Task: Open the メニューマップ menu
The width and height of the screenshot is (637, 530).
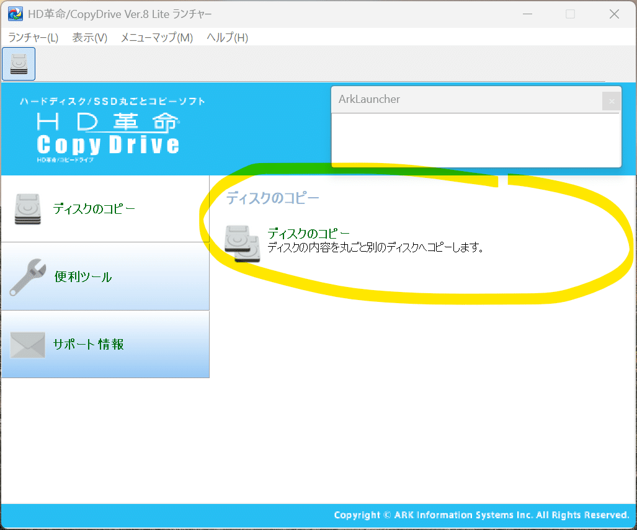Action: pos(156,38)
